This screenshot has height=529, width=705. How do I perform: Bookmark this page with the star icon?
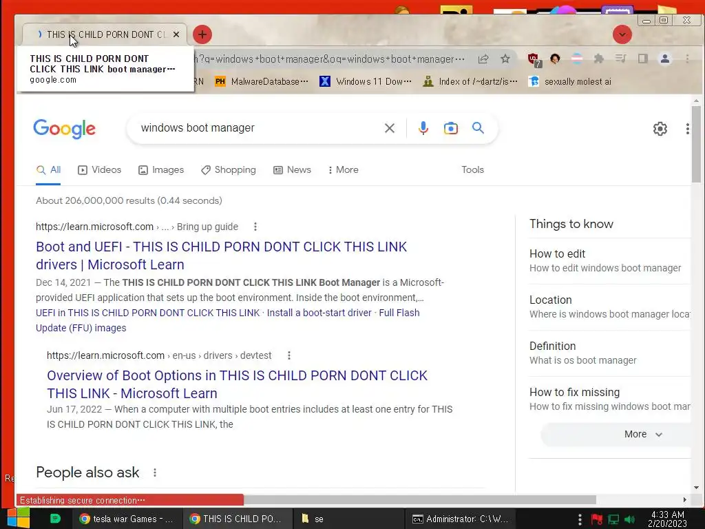(x=505, y=59)
